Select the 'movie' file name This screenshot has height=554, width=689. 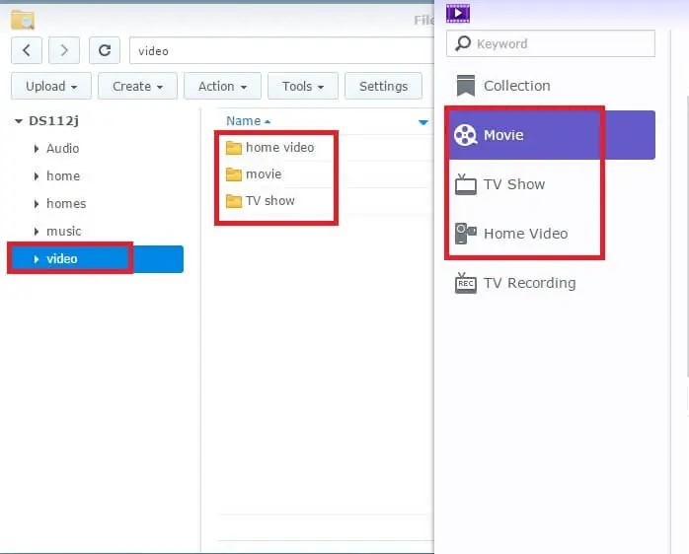click(x=264, y=174)
